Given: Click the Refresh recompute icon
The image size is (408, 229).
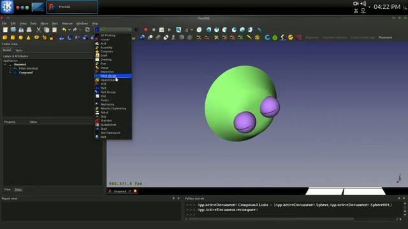Looking at the screenshot, I should click(x=87, y=30).
